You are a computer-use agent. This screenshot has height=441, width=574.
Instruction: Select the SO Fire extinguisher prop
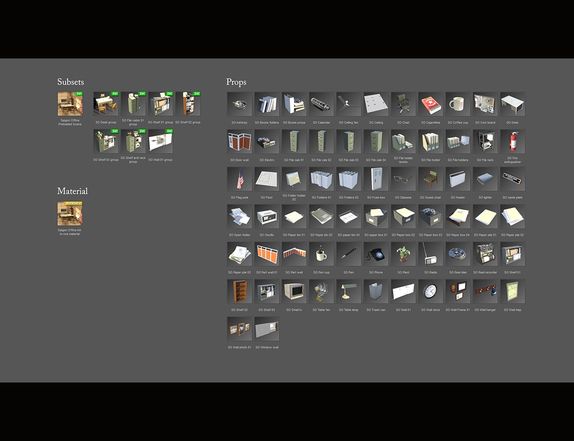[x=513, y=142]
